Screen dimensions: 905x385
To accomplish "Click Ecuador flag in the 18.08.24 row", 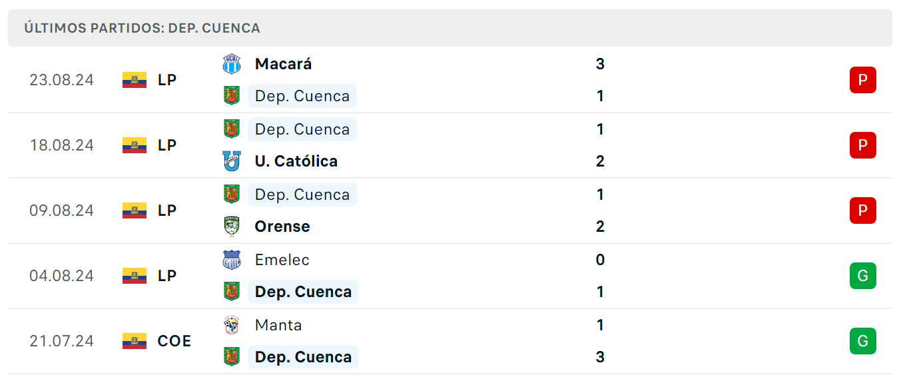I will tap(135, 145).
